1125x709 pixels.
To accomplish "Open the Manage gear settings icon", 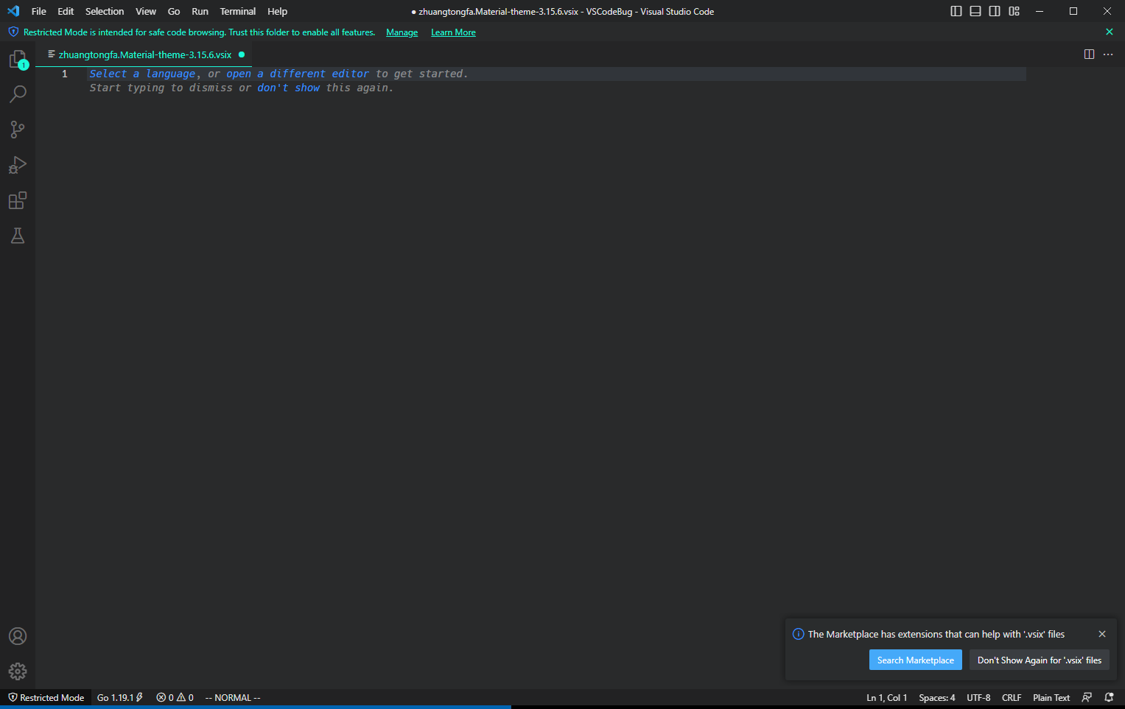I will coord(17,671).
